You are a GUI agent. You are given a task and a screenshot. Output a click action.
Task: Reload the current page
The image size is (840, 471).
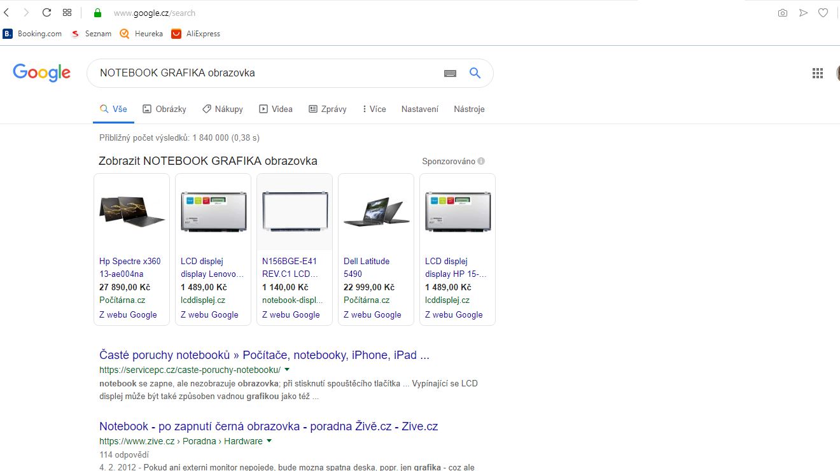(46, 13)
